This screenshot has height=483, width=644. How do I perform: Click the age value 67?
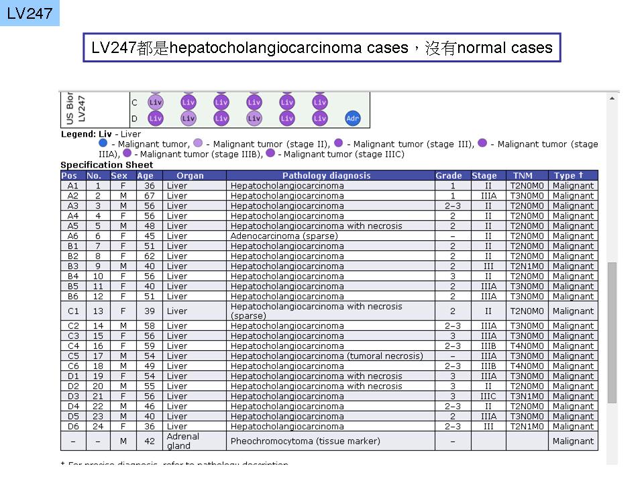pos(150,195)
